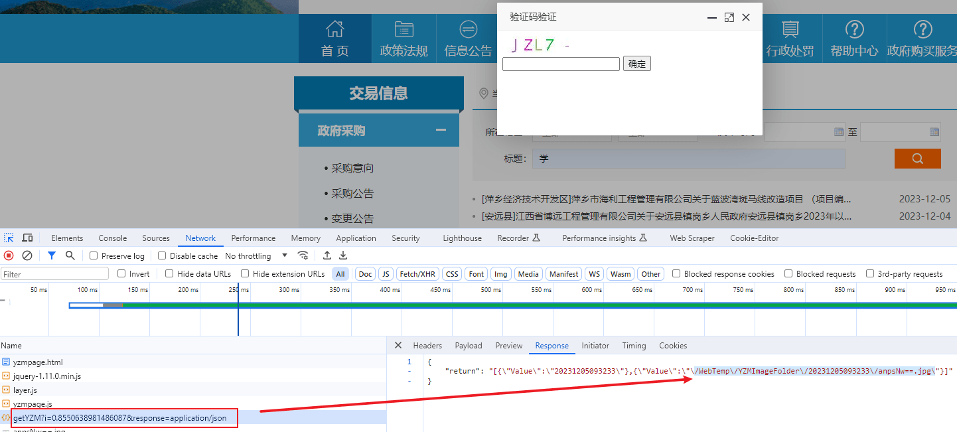Enable Preserve log checkbox
The height and width of the screenshot is (432, 957).
coord(94,256)
